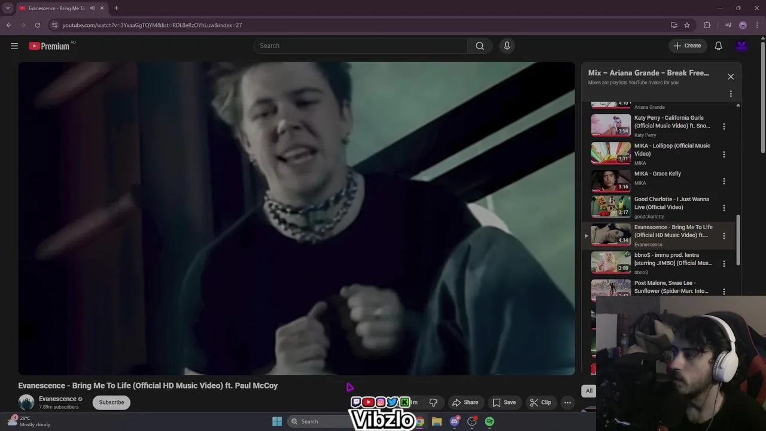Open action menu for bbno$ imma row
Image resolution: width=766 pixels, height=431 pixels.
724,263
